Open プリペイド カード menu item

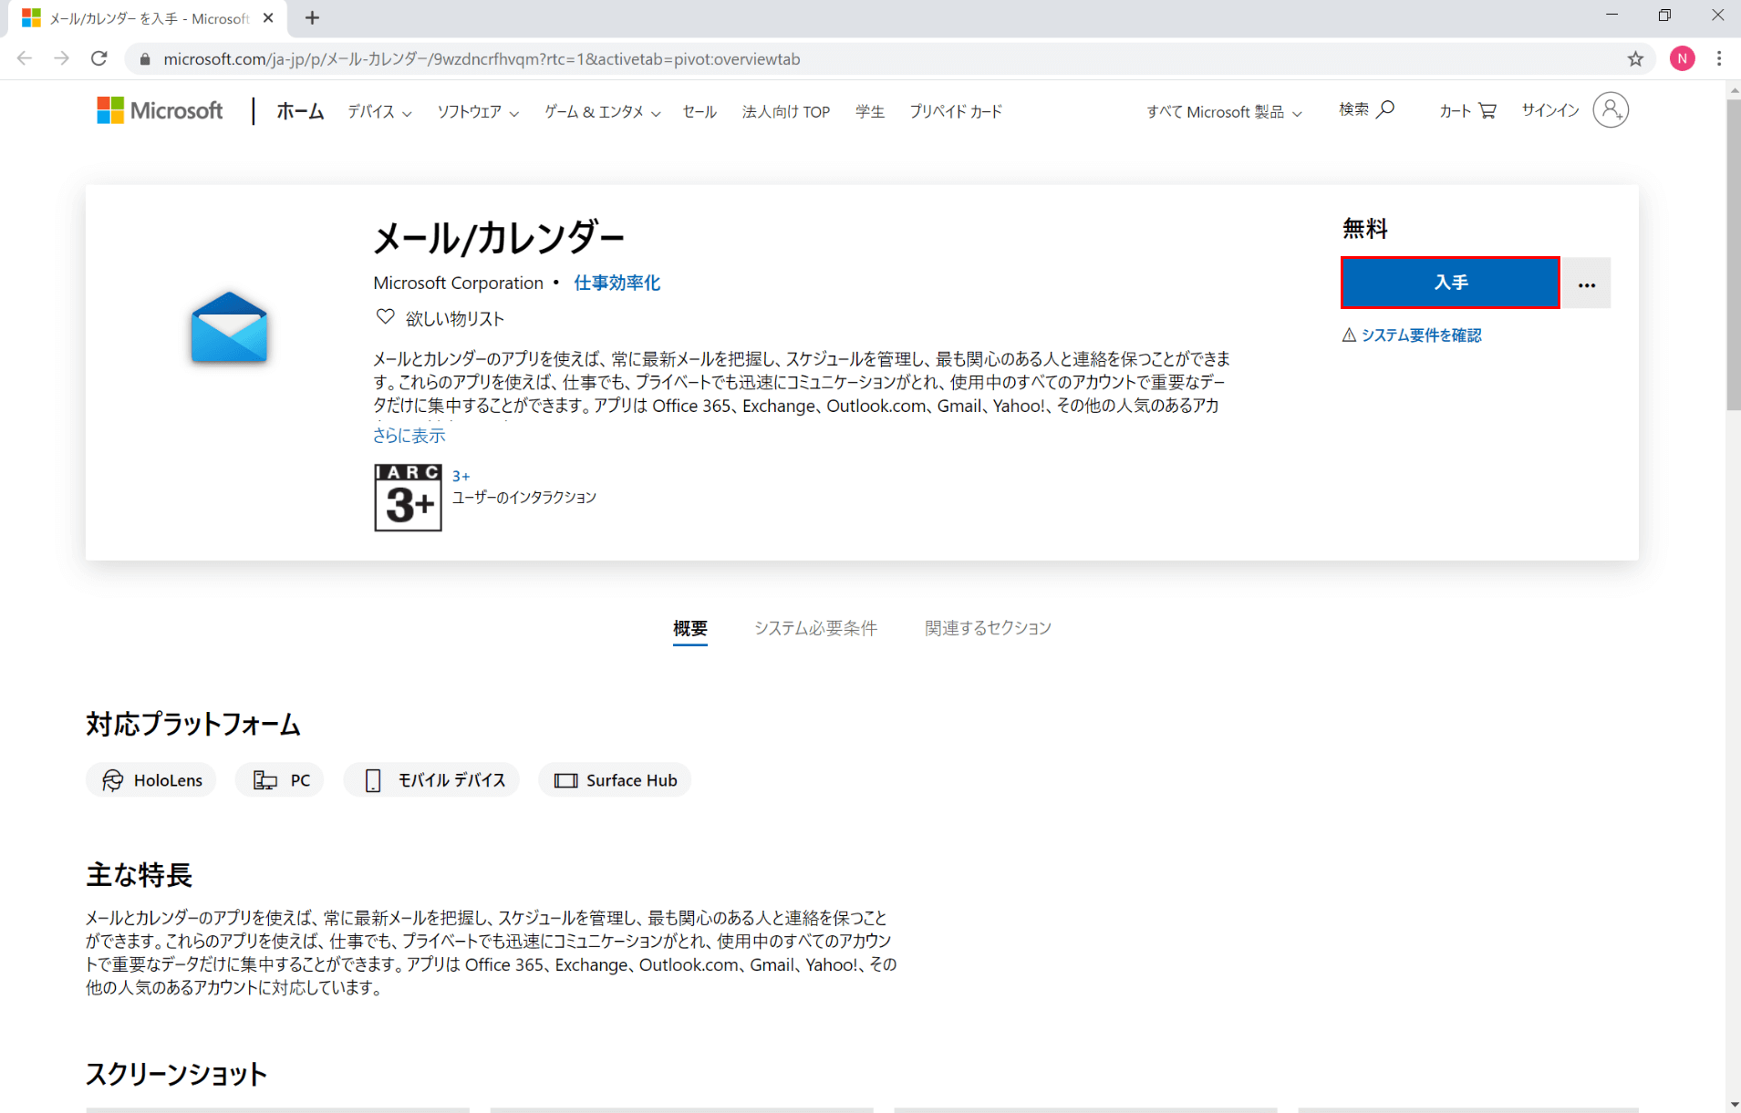956,112
